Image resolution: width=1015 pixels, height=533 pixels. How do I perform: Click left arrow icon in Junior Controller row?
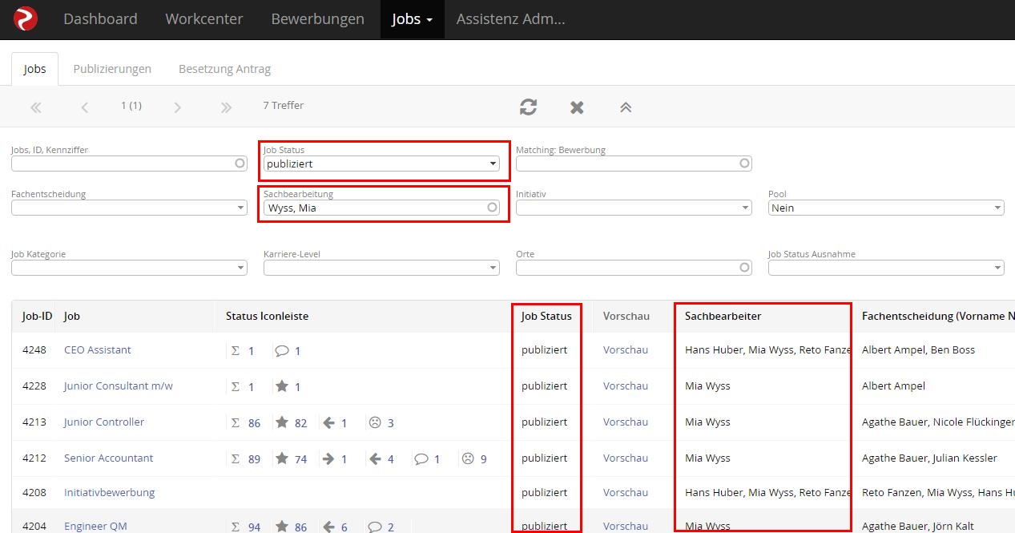328,422
